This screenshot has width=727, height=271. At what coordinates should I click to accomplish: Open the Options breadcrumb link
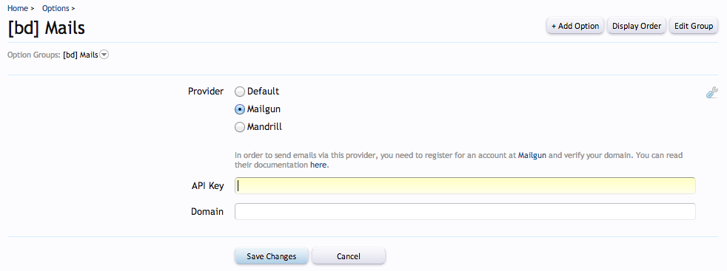click(56, 8)
